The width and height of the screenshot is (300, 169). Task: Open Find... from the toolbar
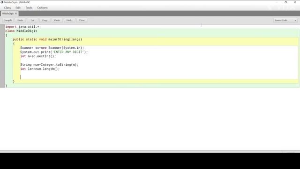(69, 20)
